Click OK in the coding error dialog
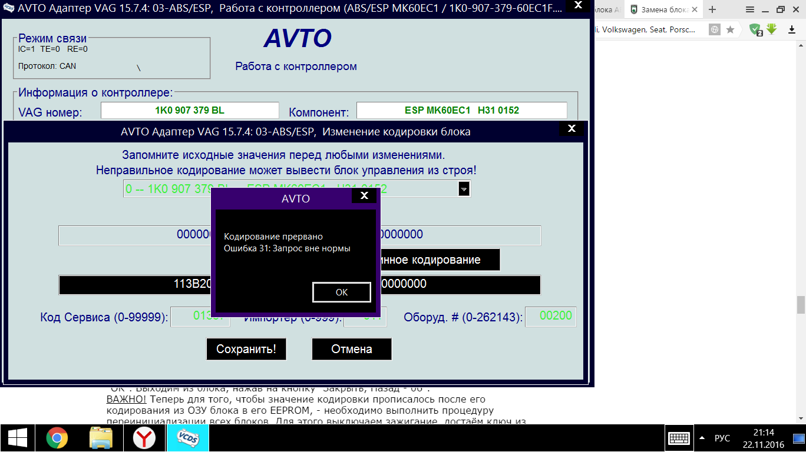This screenshot has width=806, height=452. pyautogui.click(x=341, y=292)
